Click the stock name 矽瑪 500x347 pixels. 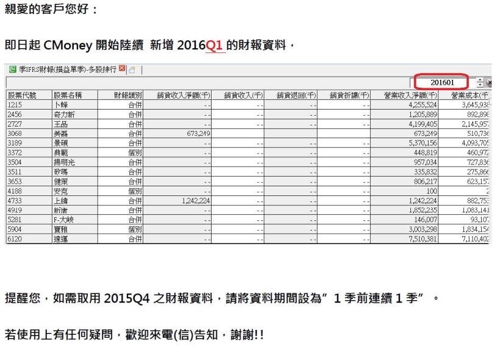coord(60,172)
